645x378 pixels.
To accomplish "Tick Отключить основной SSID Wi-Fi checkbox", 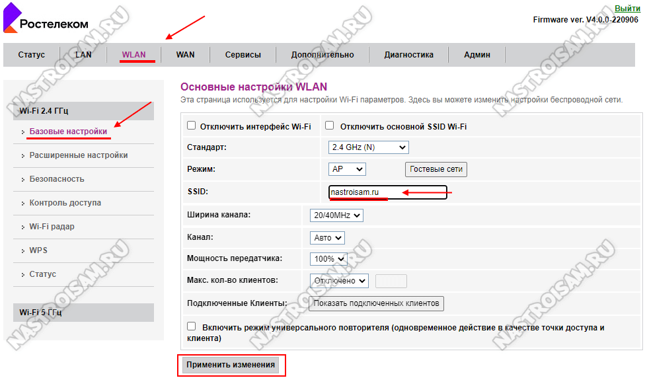I will 330,126.
